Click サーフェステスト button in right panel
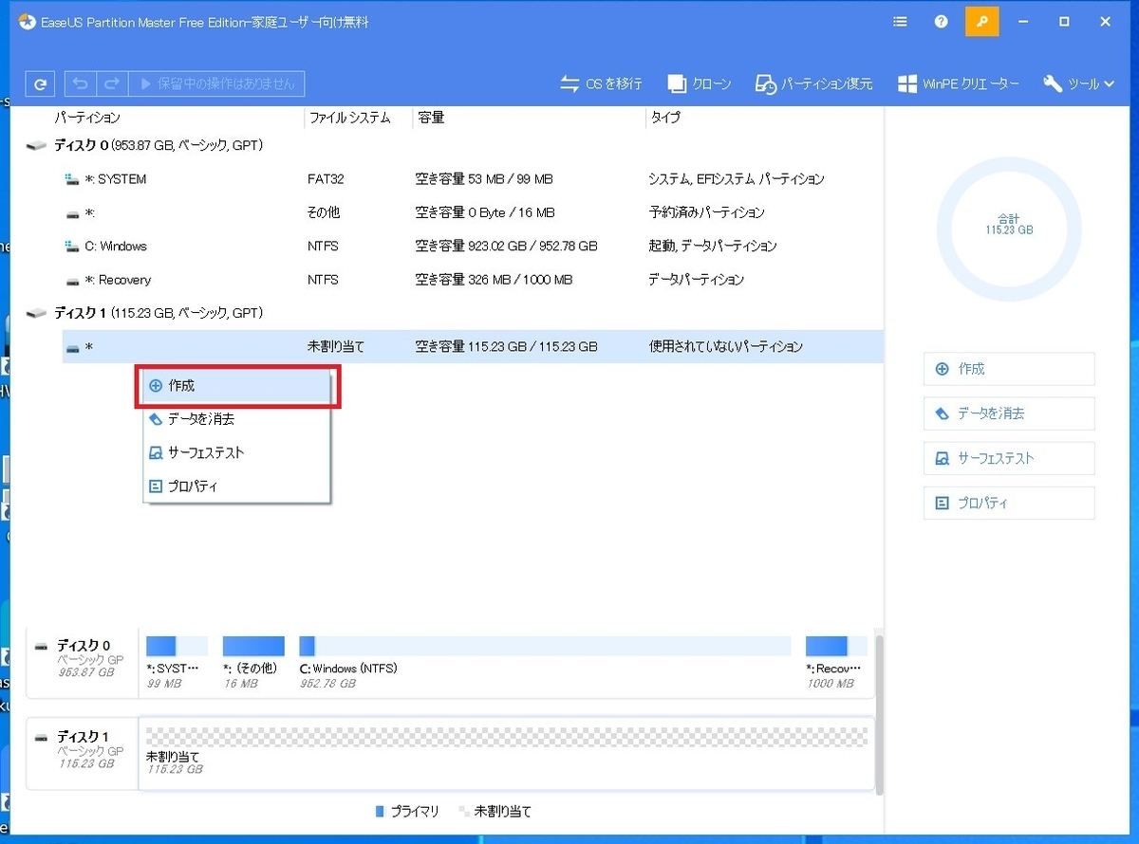Screen dimensions: 1139x844 click(x=1009, y=458)
